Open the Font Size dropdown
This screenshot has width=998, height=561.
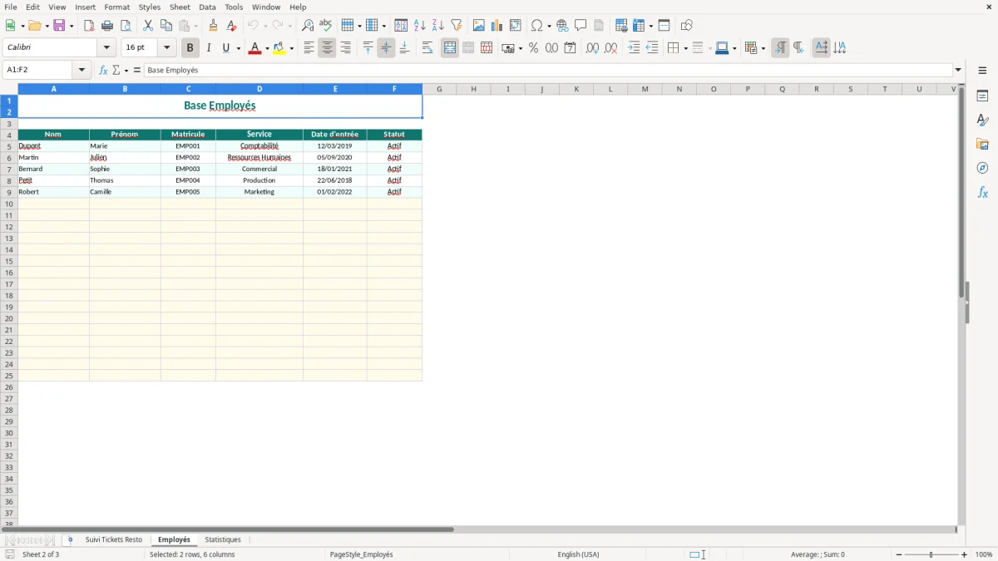tap(166, 48)
